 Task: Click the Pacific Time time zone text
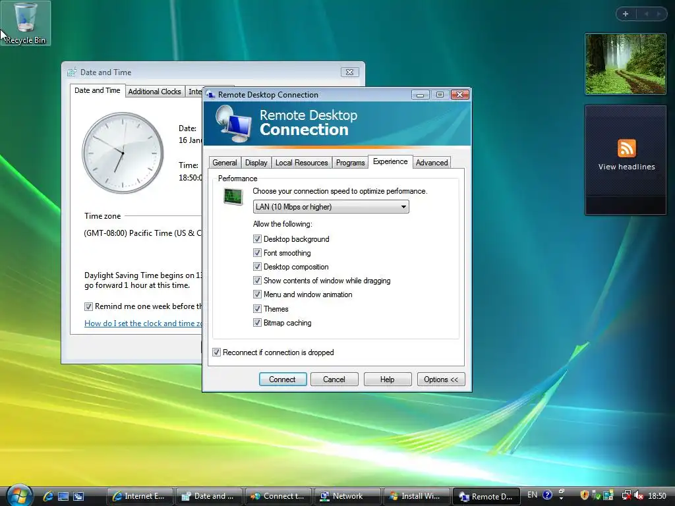point(142,233)
